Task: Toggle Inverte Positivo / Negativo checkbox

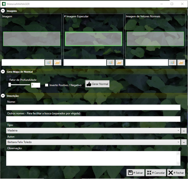Action: click(47, 85)
